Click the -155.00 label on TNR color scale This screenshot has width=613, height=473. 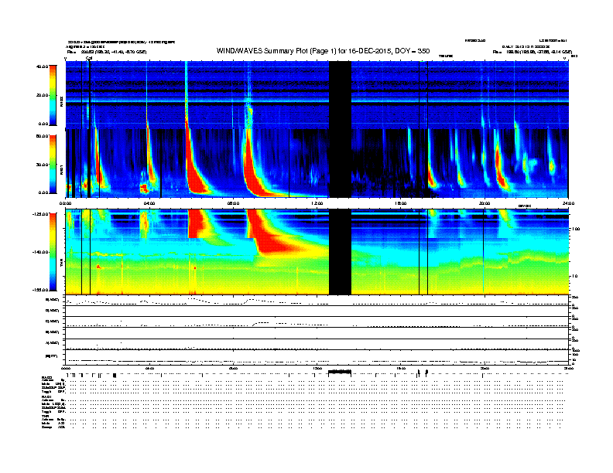(x=40, y=290)
